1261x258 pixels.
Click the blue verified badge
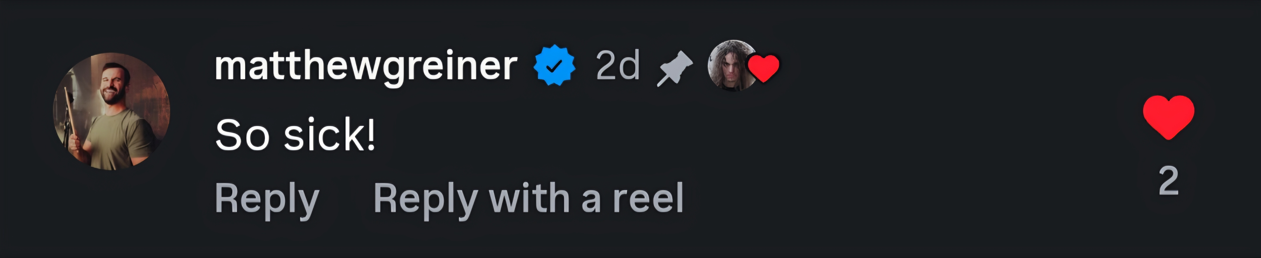coord(554,65)
